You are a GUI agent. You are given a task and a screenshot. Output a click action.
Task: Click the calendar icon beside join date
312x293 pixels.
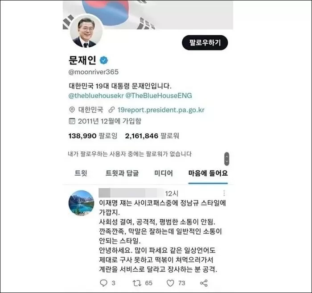pos(72,121)
